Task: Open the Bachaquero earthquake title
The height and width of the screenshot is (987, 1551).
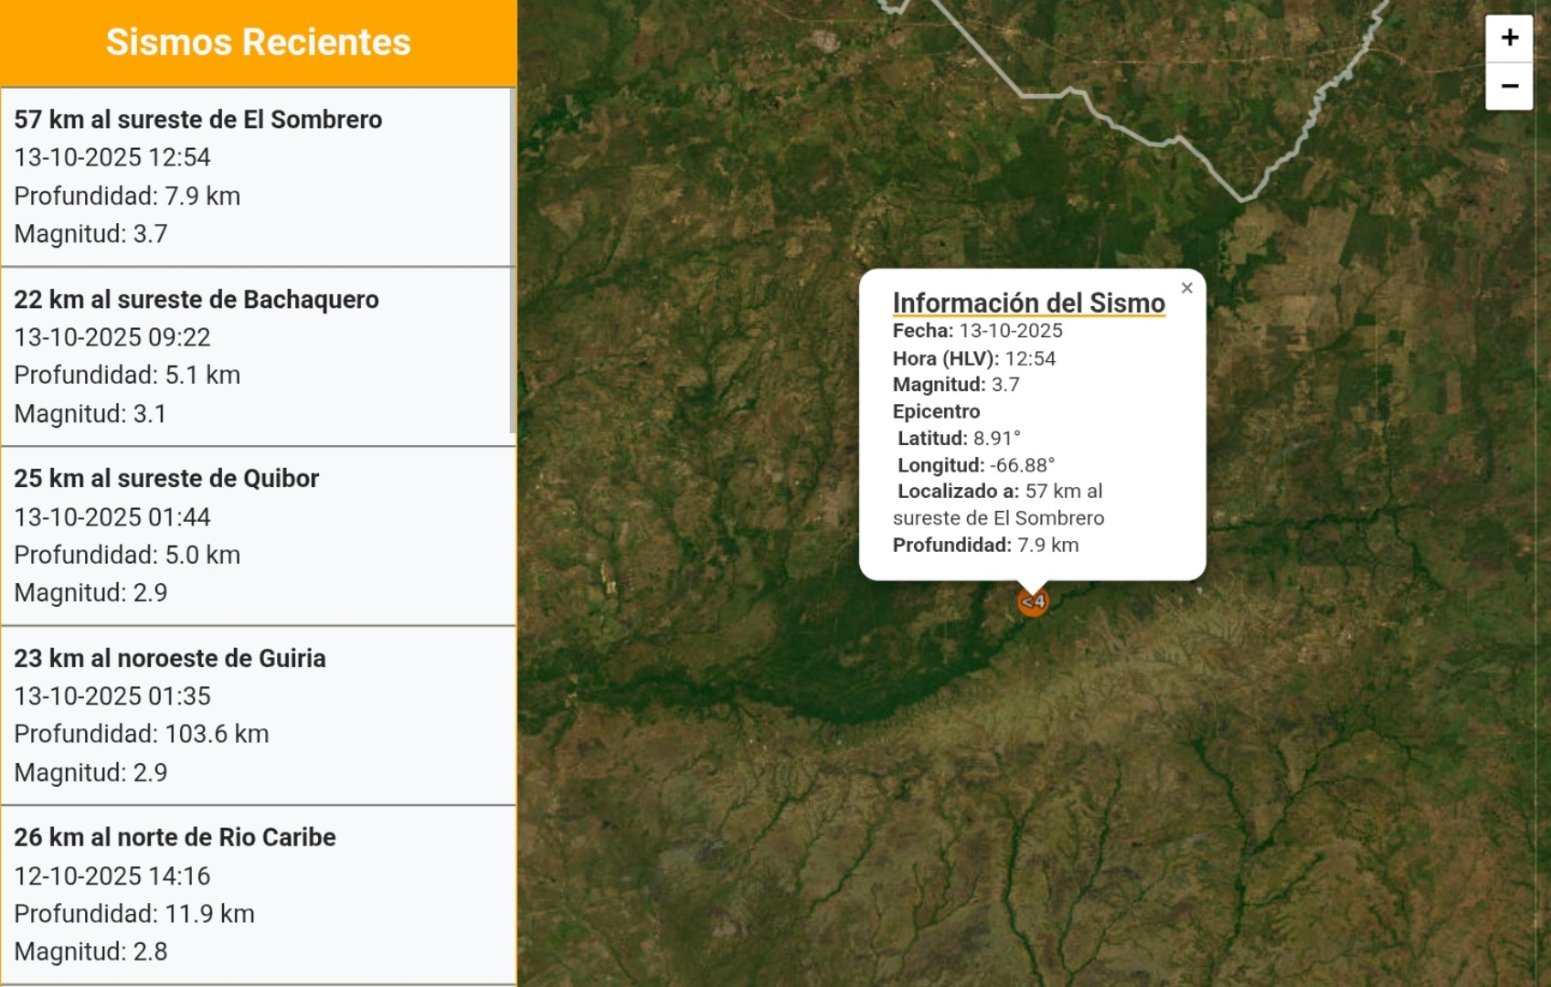Action: click(196, 300)
